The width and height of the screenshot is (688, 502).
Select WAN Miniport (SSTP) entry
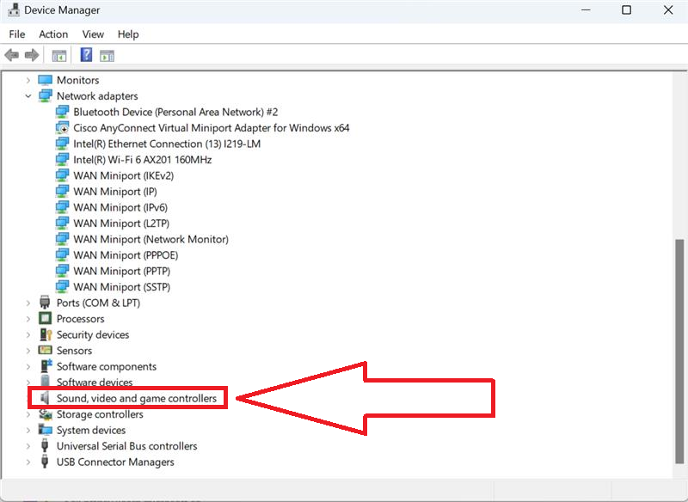121,287
